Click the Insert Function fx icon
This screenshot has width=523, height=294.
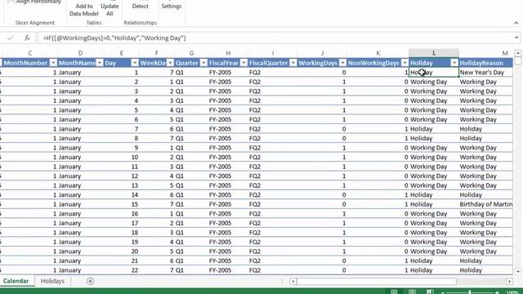27,38
